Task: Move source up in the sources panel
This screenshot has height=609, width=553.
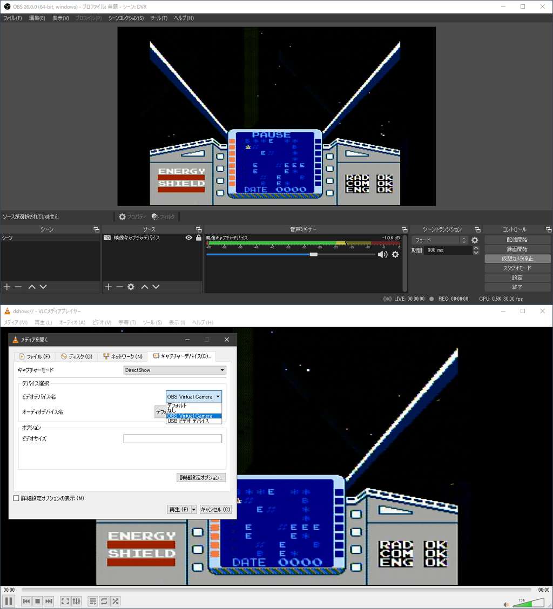Action: click(145, 287)
